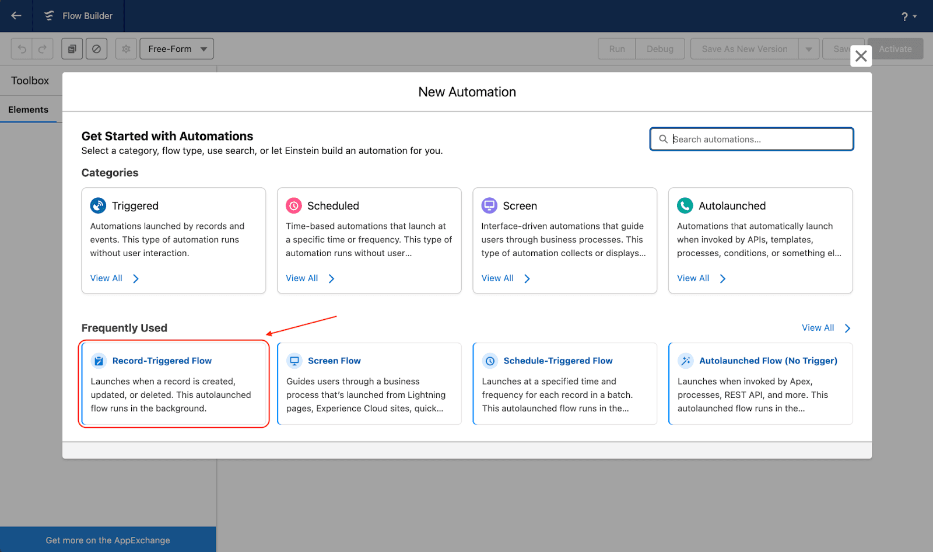
Task: Select the Scheduled category clock icon
Action: [294, 206]
